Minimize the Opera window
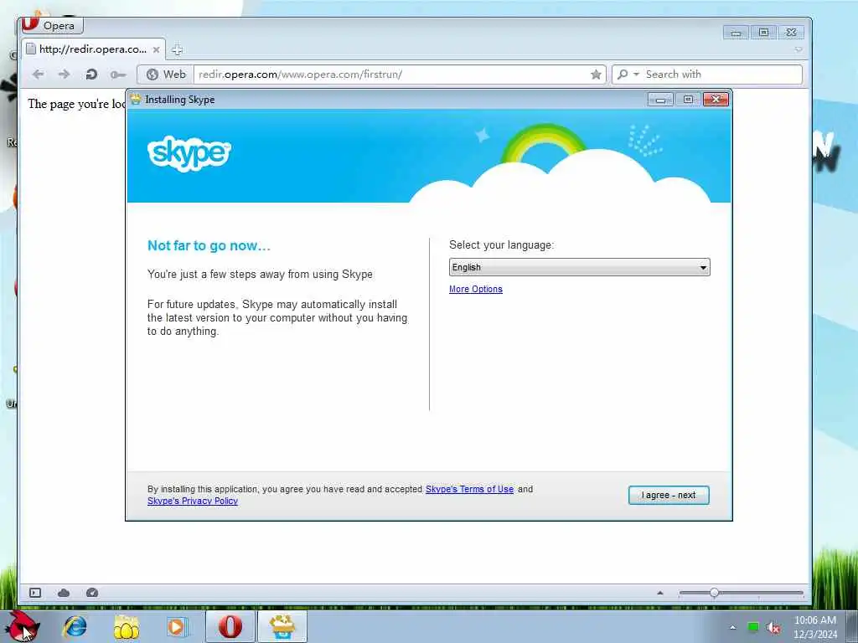The height and width of the screenshot is (643, 858). coord(736,33)
